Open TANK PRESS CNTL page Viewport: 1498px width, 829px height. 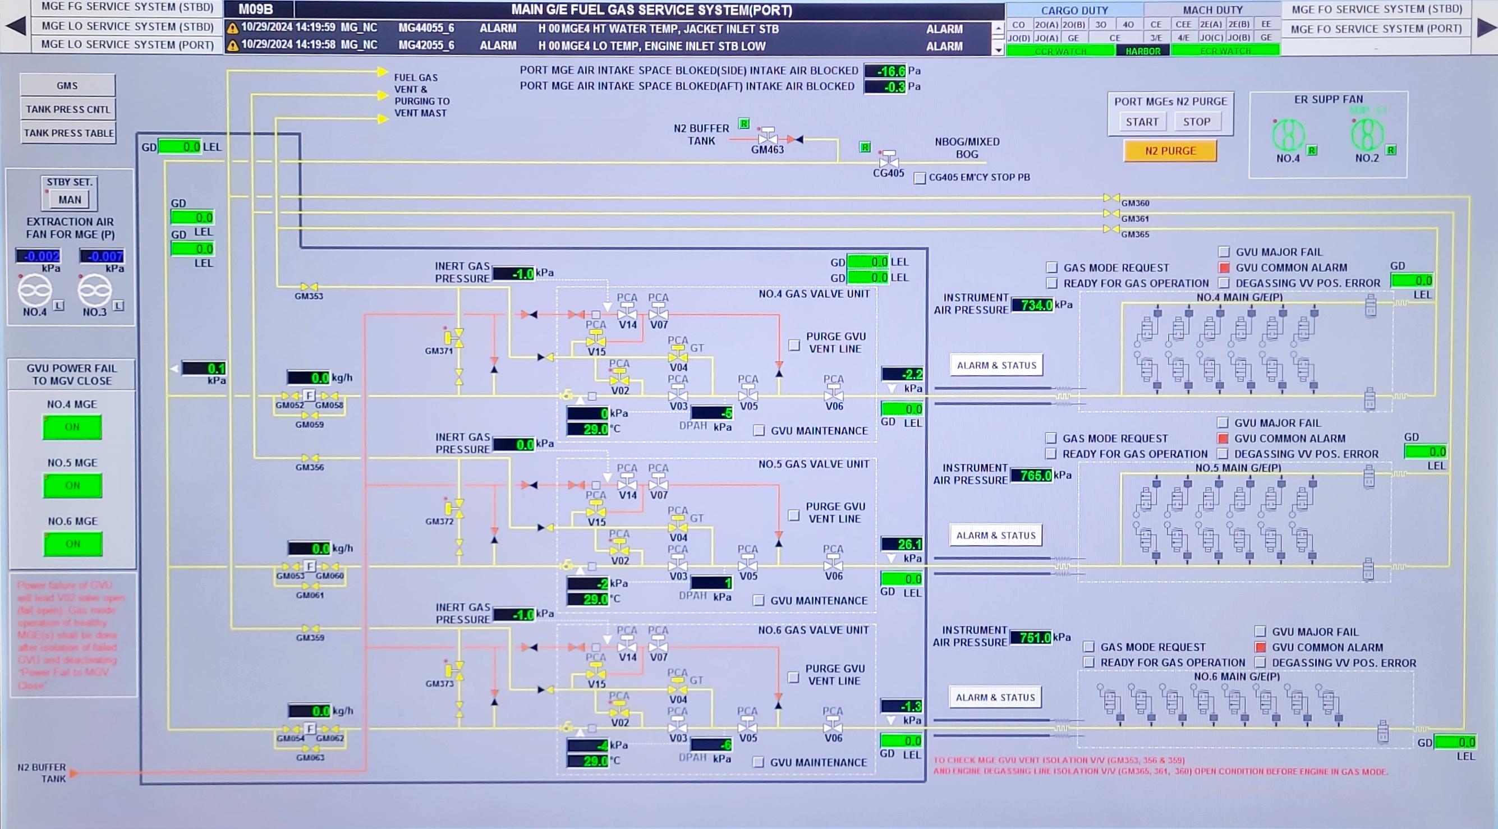tap(67, 109)
